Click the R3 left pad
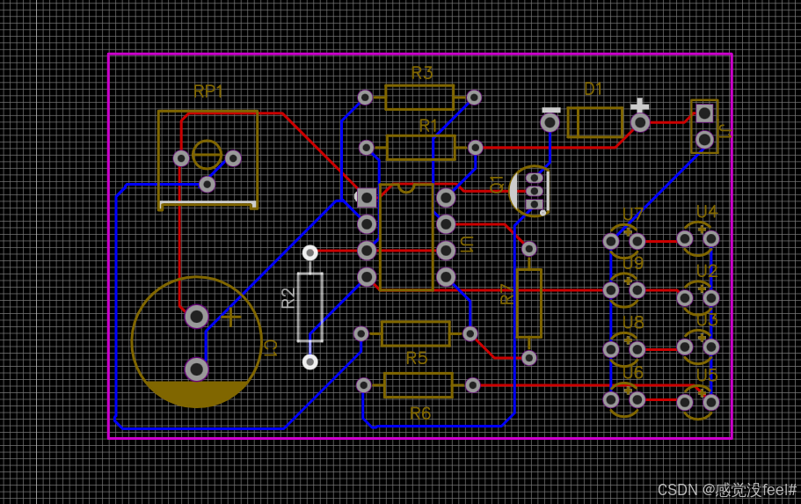The height and width of the screenshot is (504, 801). pyautogui.click(x=365, y=97)
